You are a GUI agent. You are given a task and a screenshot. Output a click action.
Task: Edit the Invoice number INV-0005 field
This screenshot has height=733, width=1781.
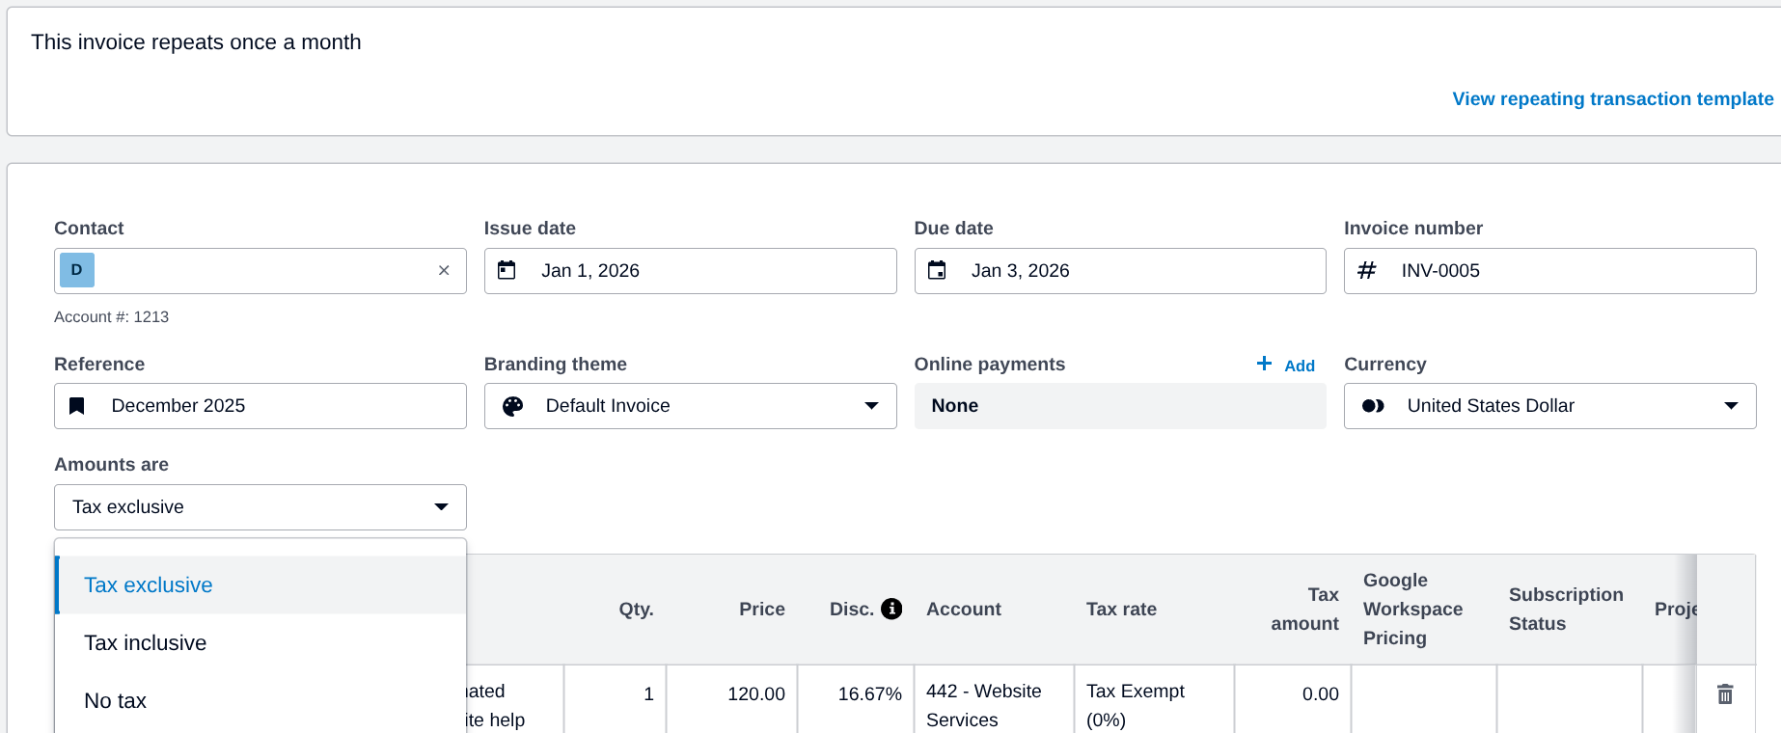click(x=1549, y=271)
